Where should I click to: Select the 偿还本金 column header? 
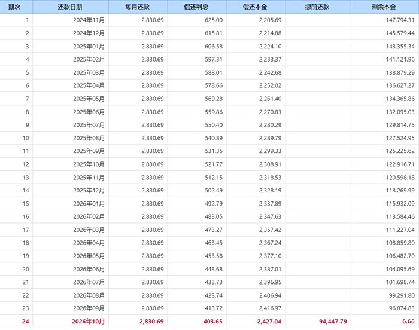256,7
